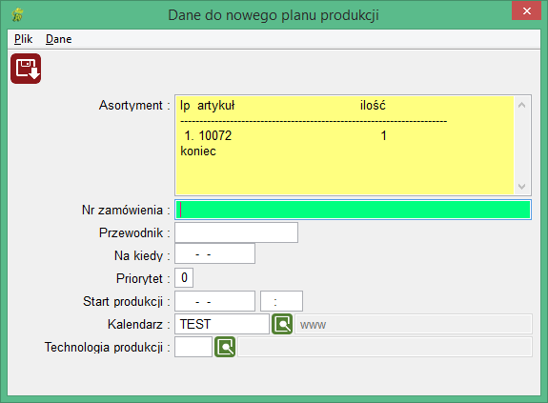Click the Start produkcji time field
548x403 pixels.
tap(282, 301)
